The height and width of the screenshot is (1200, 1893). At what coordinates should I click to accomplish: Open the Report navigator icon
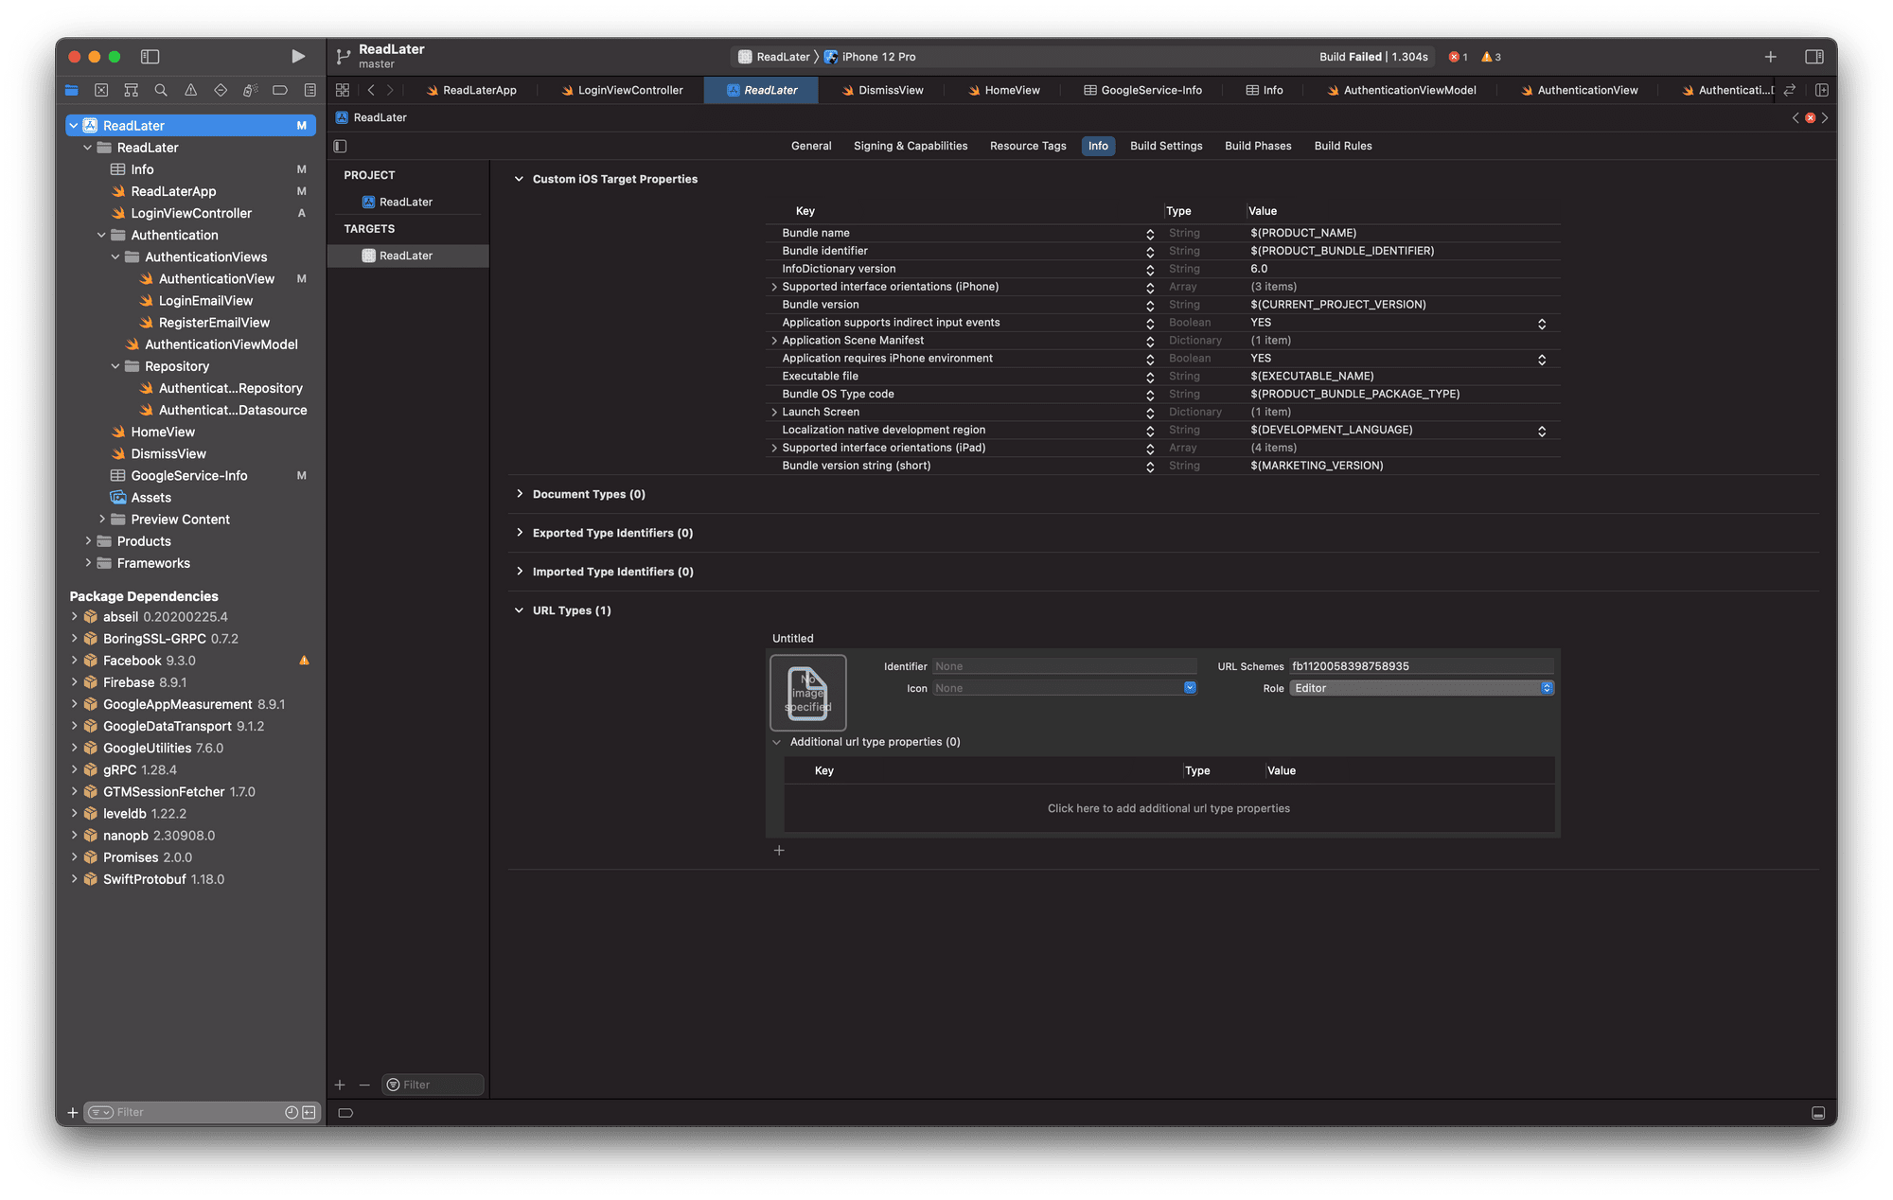click(x=310, y=90)
